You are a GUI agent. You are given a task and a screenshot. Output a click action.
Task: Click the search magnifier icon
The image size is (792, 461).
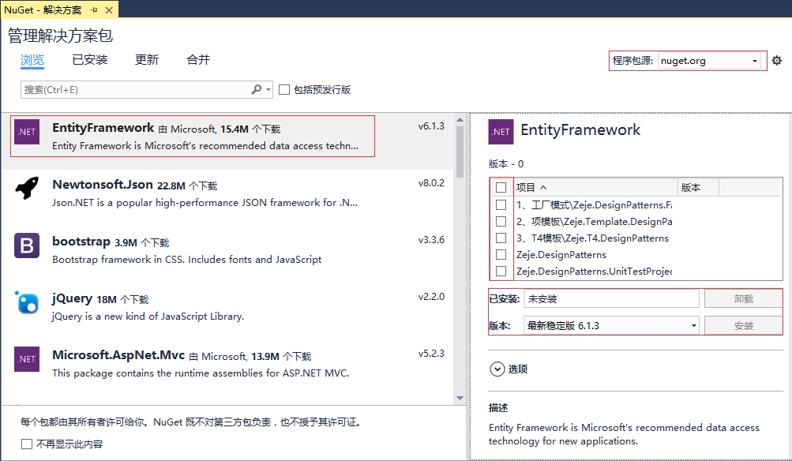click(x=257, y=89)
